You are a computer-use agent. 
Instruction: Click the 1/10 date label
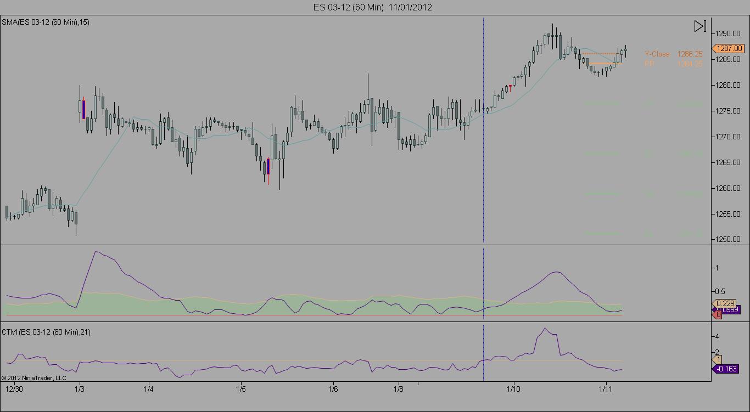coord(513,389)
